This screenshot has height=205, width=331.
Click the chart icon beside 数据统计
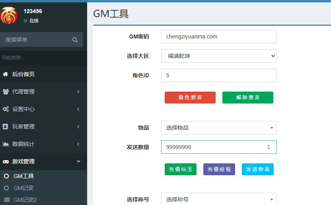[x=6, y=144]
